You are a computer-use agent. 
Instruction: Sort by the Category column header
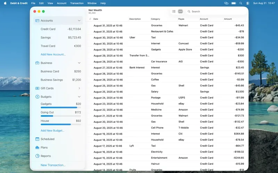pyautogui.click(x=155, y=19)
